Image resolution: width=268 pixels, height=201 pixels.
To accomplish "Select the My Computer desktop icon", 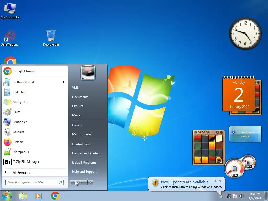I will coord(10,10).
